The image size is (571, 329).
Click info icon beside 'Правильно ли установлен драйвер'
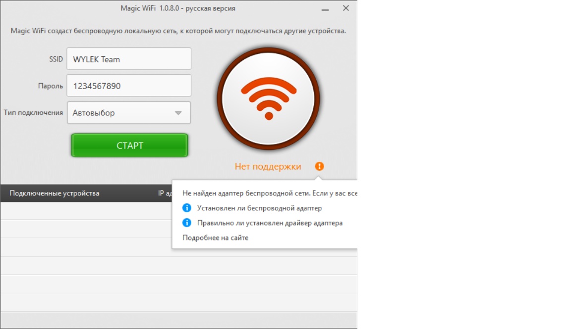tap(187, 223)
